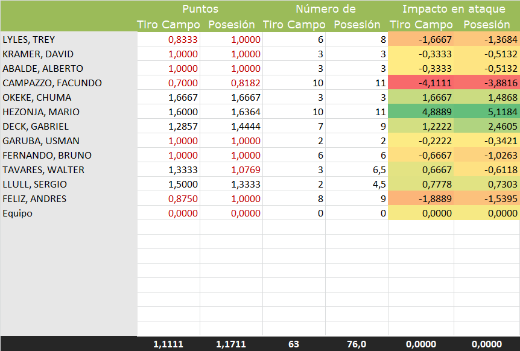The width and height of the screenshot is (520, 351).
Task: Click the dark green 5,1184 cell
Action: coord(486,112)
